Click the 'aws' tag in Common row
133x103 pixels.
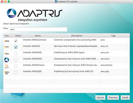click(103, 40)
